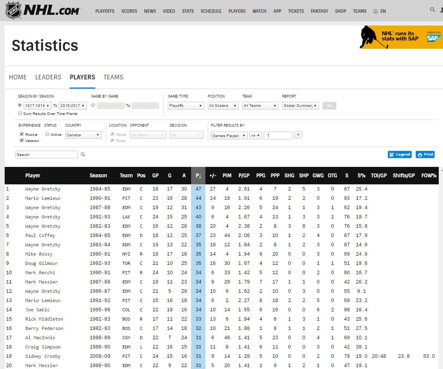This screenshot has height=369, width=443.
Task: Open the Game Type dropdown showing Playoffs
Action: point(185,105)
